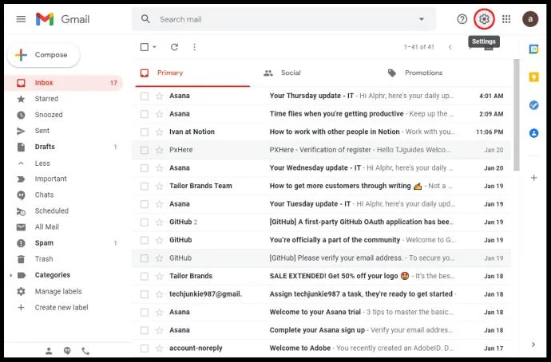
Task: Check the Time flies email checkbox
Action: [x=144, y=114]
